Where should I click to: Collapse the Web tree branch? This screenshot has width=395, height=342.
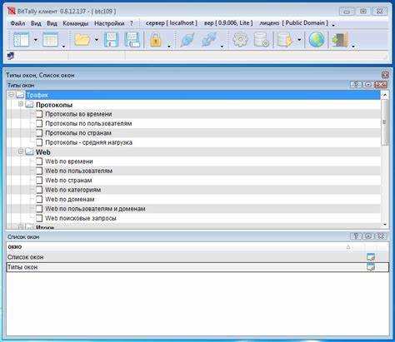[21, 151]
